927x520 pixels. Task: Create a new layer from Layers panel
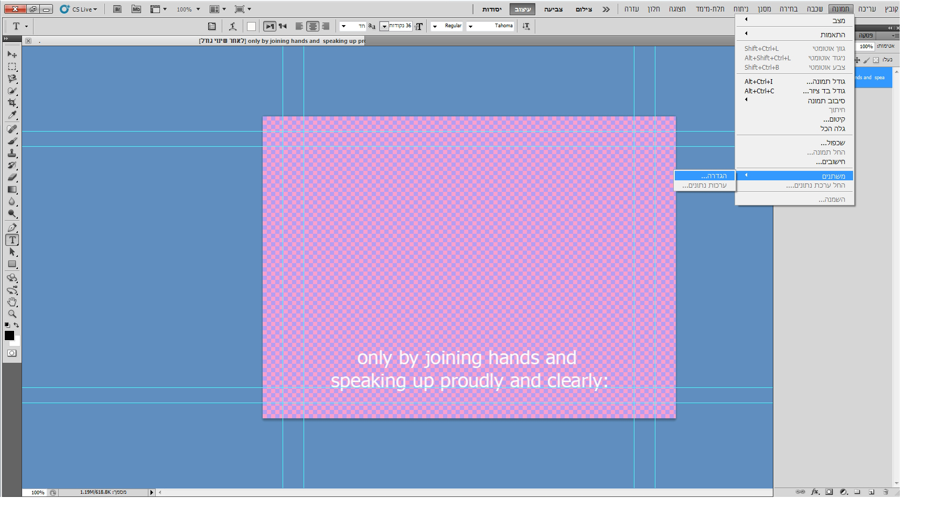[871, 492]
